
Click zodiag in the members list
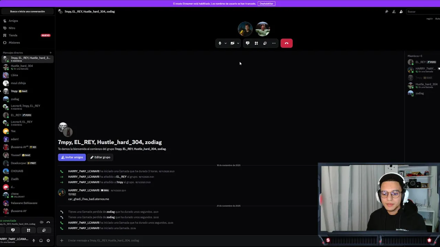click(x=423, y=93)
